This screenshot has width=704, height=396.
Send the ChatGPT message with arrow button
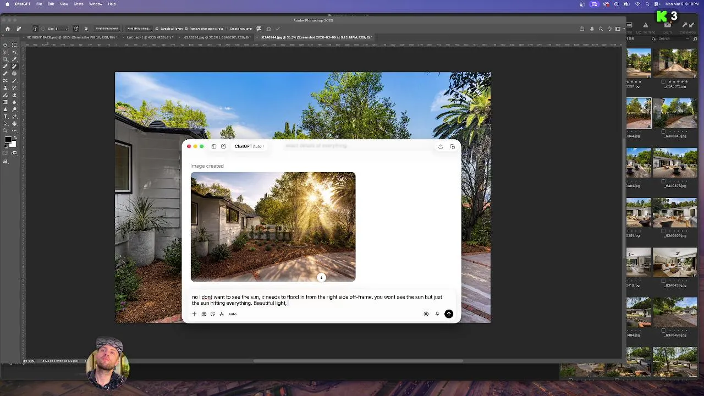coord(449,314)
